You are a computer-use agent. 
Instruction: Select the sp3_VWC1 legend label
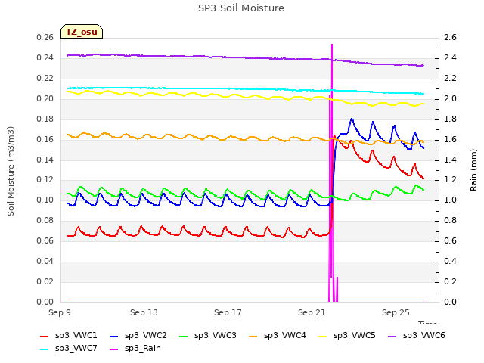point(76,336)
